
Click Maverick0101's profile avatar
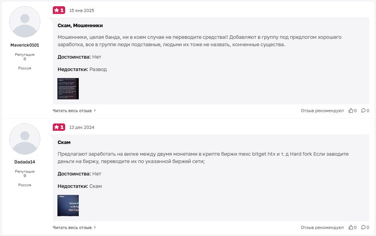click(25, 22)
